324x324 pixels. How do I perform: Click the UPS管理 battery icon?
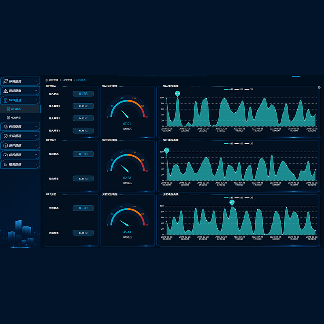(5, 100)
